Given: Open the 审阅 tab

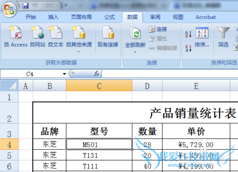Looking at the screenshot, I should [155, 17].
